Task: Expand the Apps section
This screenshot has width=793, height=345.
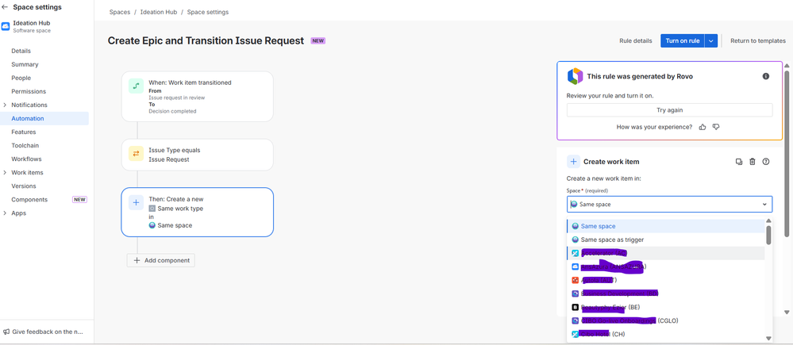Action: tap(5, 213)
